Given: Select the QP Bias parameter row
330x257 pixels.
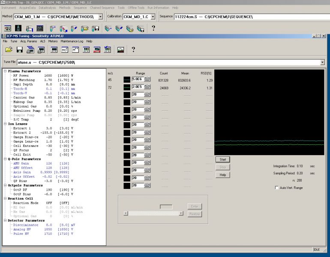Looking at the screenshot, I should click(43, 181).
